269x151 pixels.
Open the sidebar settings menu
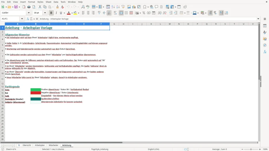tap(265, 19)
